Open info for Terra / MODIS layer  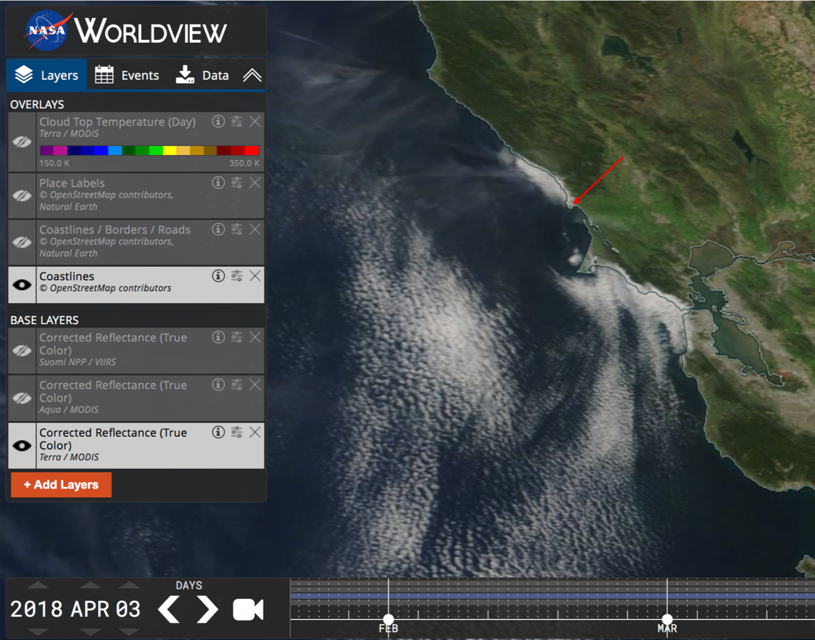pos(218,432)
